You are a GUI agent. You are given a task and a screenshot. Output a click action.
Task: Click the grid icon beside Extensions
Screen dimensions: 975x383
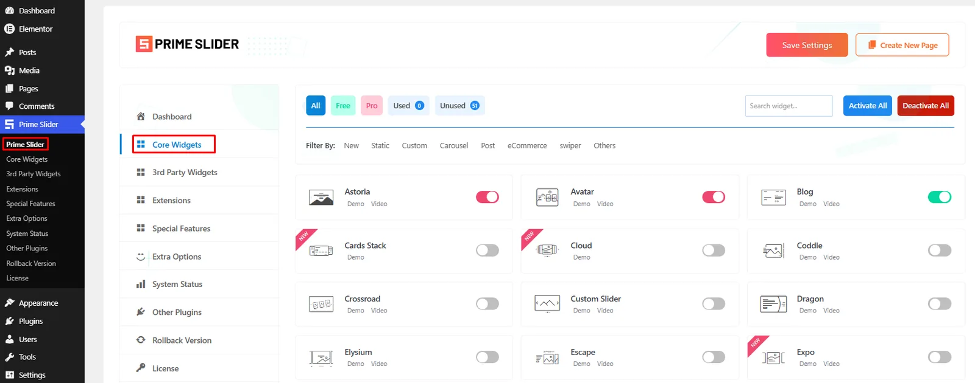click(x=141, y=200)
